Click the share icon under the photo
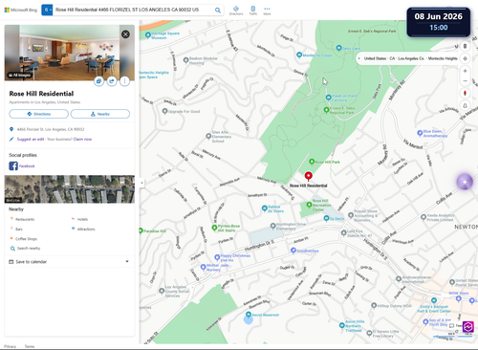 tap(112, 81)
